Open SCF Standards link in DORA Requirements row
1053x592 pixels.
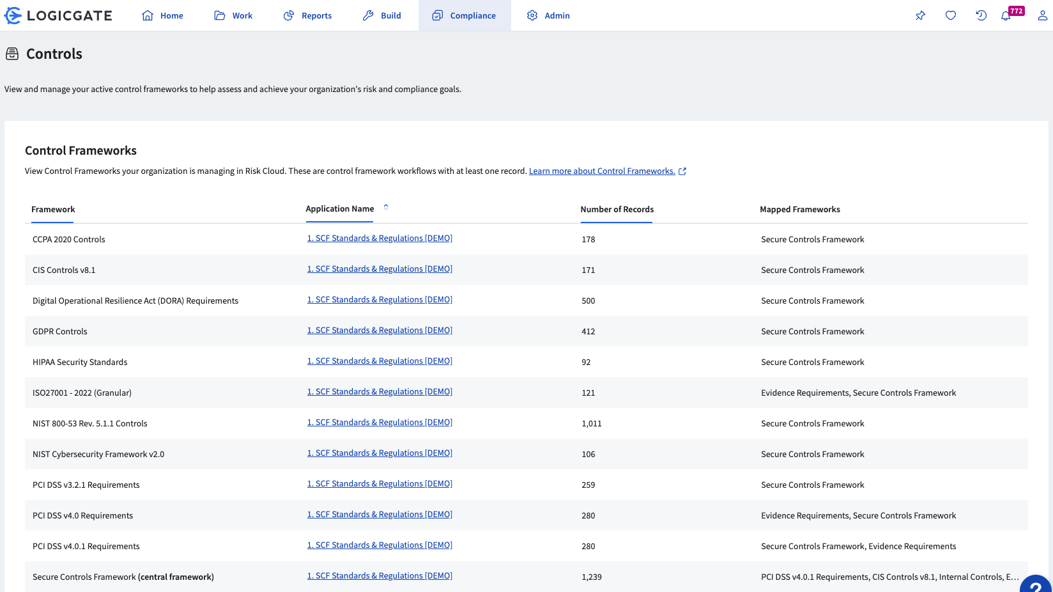coord(380,299)
